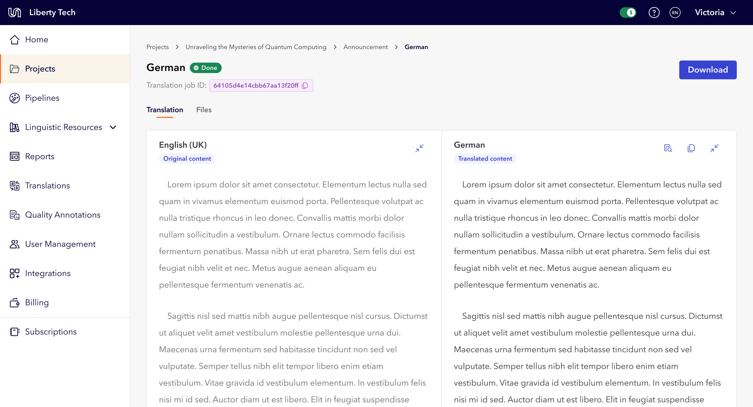Switch to the Files tab
Viewport: 753px width, 407px height.
(x=204, y=110)
